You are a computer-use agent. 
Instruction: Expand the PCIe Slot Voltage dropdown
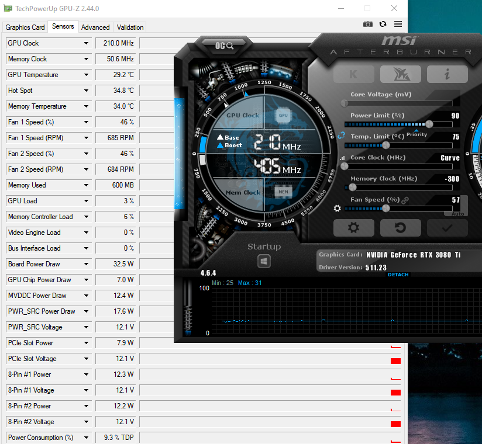86,359
